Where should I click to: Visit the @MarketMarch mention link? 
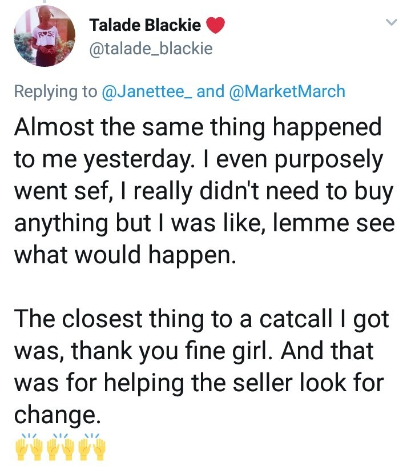[287, 91]
